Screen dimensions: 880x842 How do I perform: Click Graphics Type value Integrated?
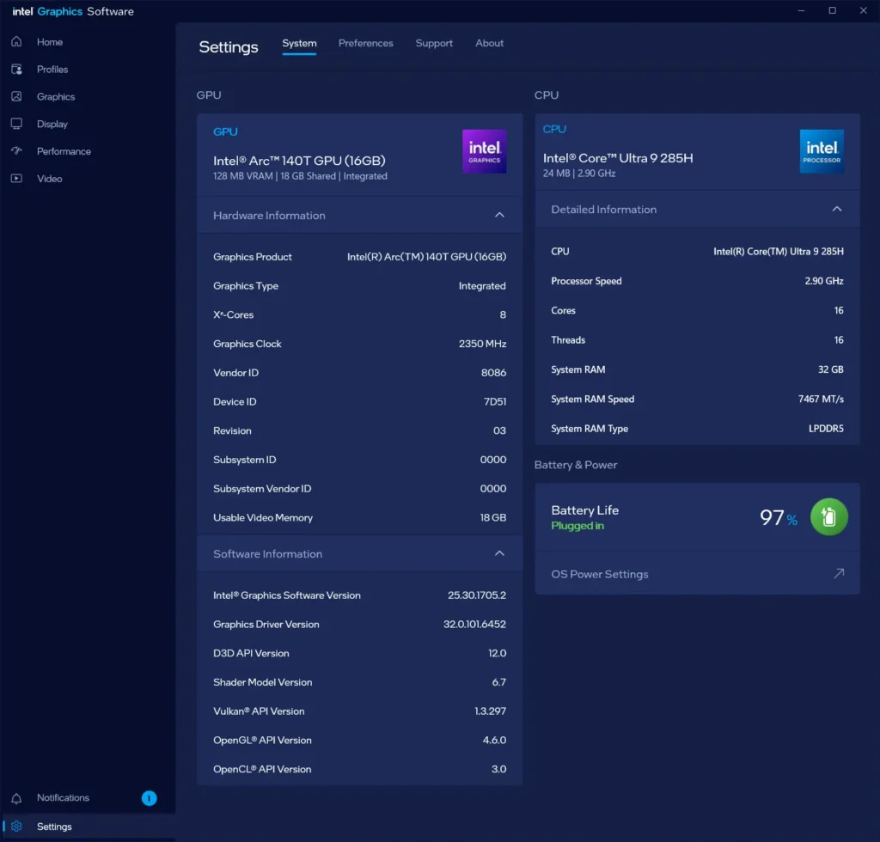click(481, 286)
